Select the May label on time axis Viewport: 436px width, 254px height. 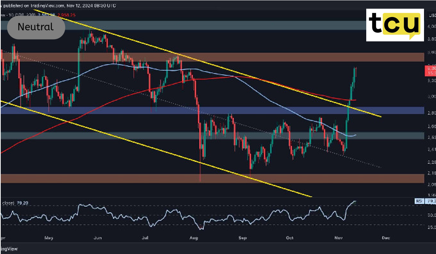49,238
